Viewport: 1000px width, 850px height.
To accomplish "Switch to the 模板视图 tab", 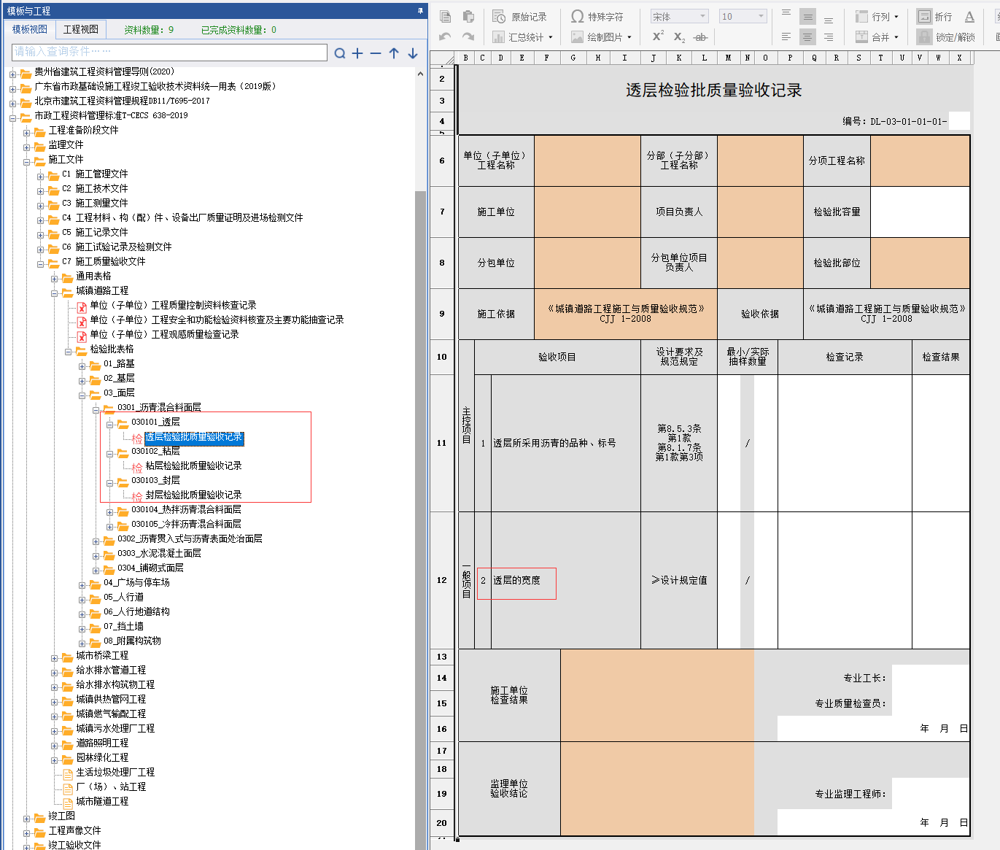I will point(30,29).
